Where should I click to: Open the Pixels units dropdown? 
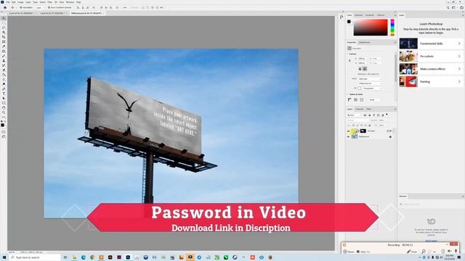375,100
